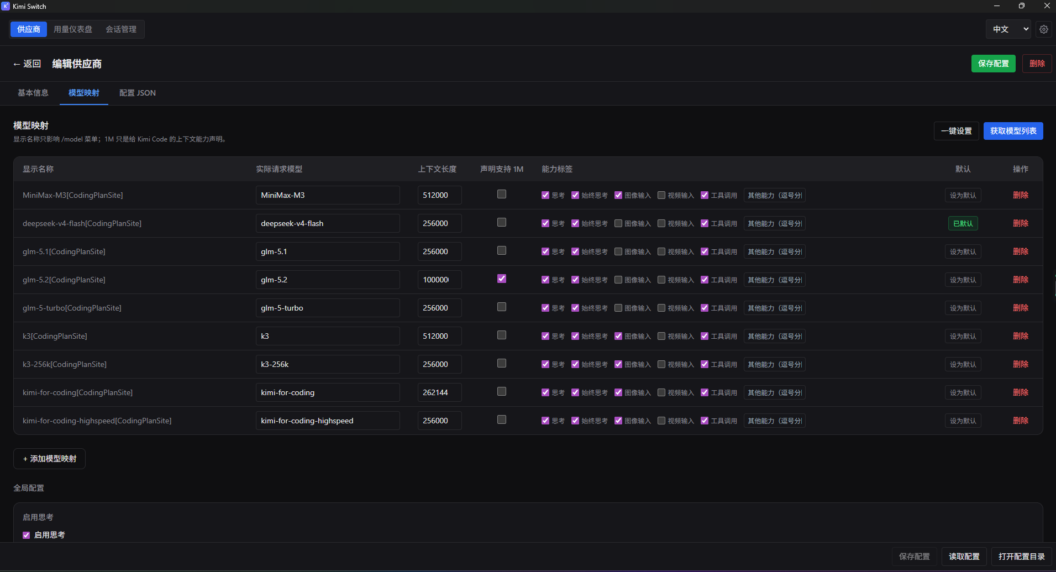Uncheck 1M support for glm-5.2

502,279
